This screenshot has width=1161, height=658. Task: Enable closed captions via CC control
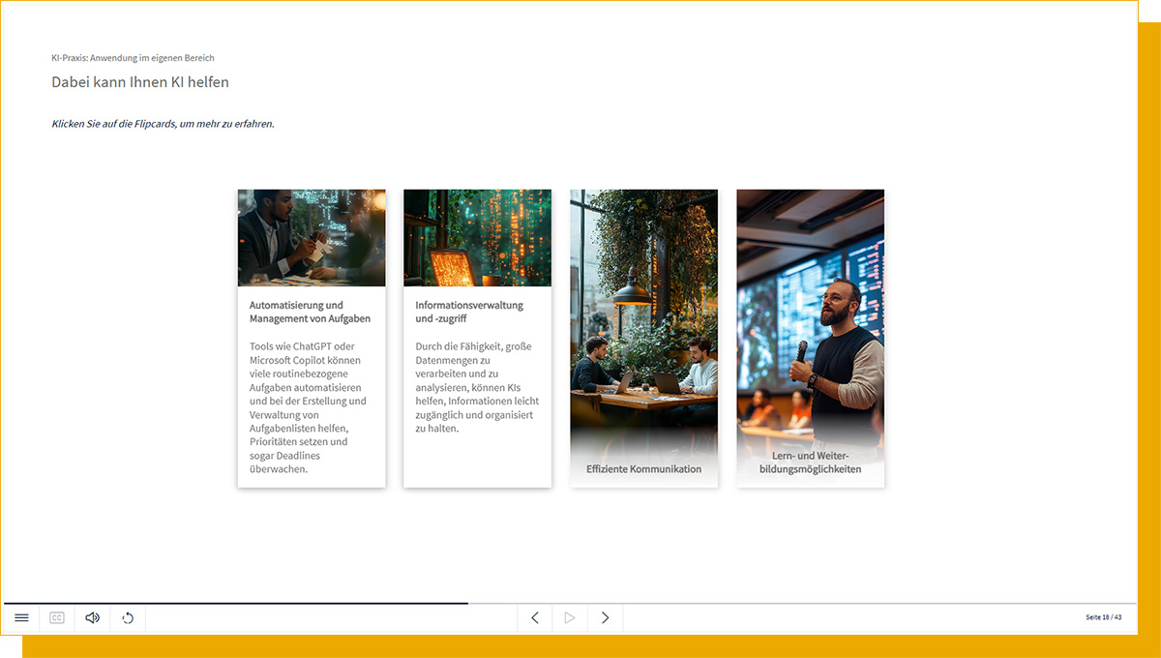(x=57, y=617)
